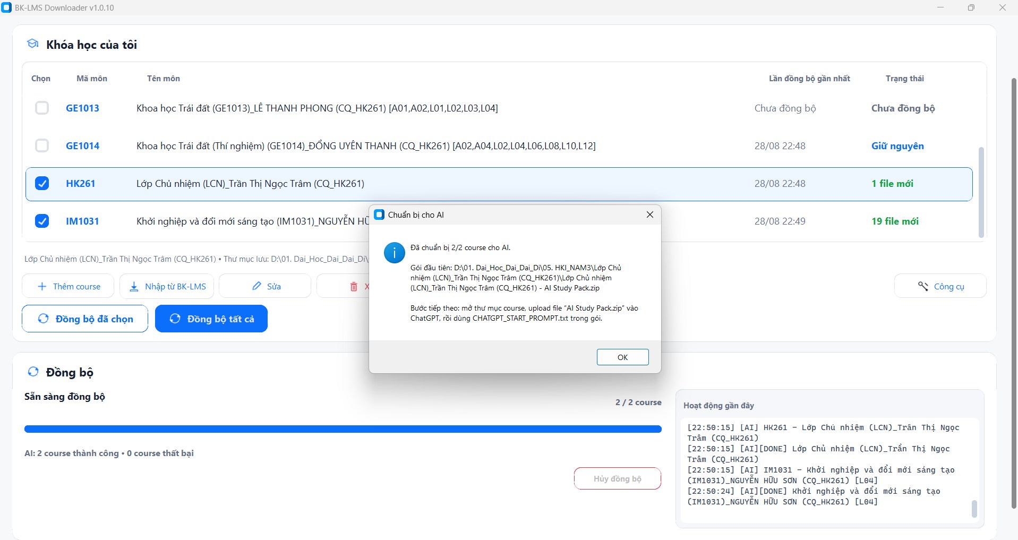
Task: Click the Tên môn column header
Action: (x=164, y=79)
